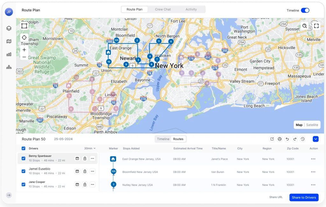The height and width of the screenshot is (207, 326).
Task: Select the Map view type button
Action: click(299, 125)
